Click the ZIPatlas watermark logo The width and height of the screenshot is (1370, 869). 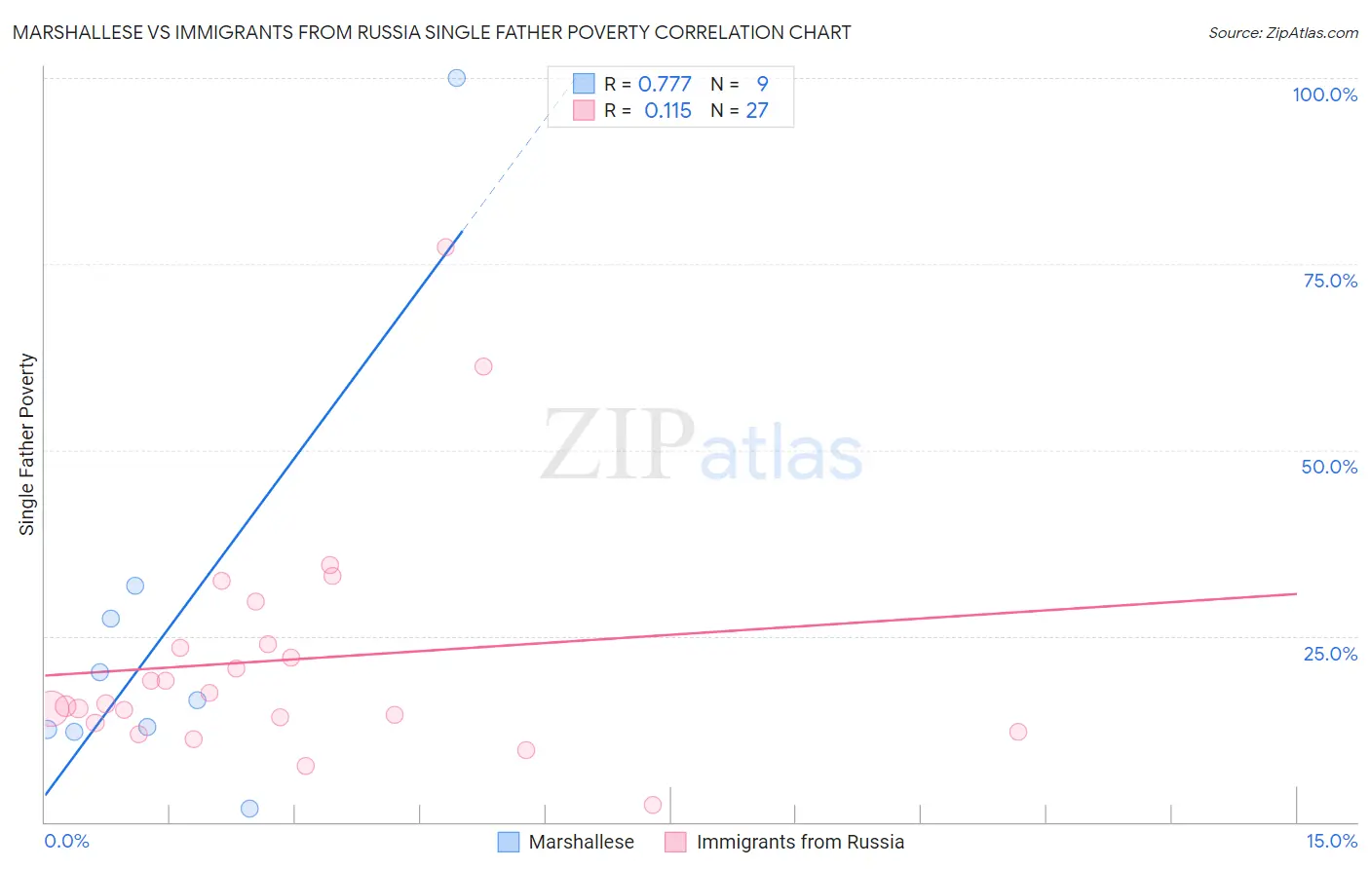(702, 447)
